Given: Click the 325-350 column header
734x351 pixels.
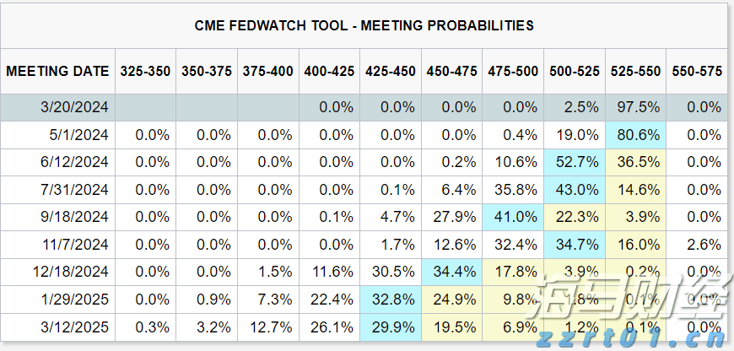Looking at the screenshot, I should [x=145, y=72].
